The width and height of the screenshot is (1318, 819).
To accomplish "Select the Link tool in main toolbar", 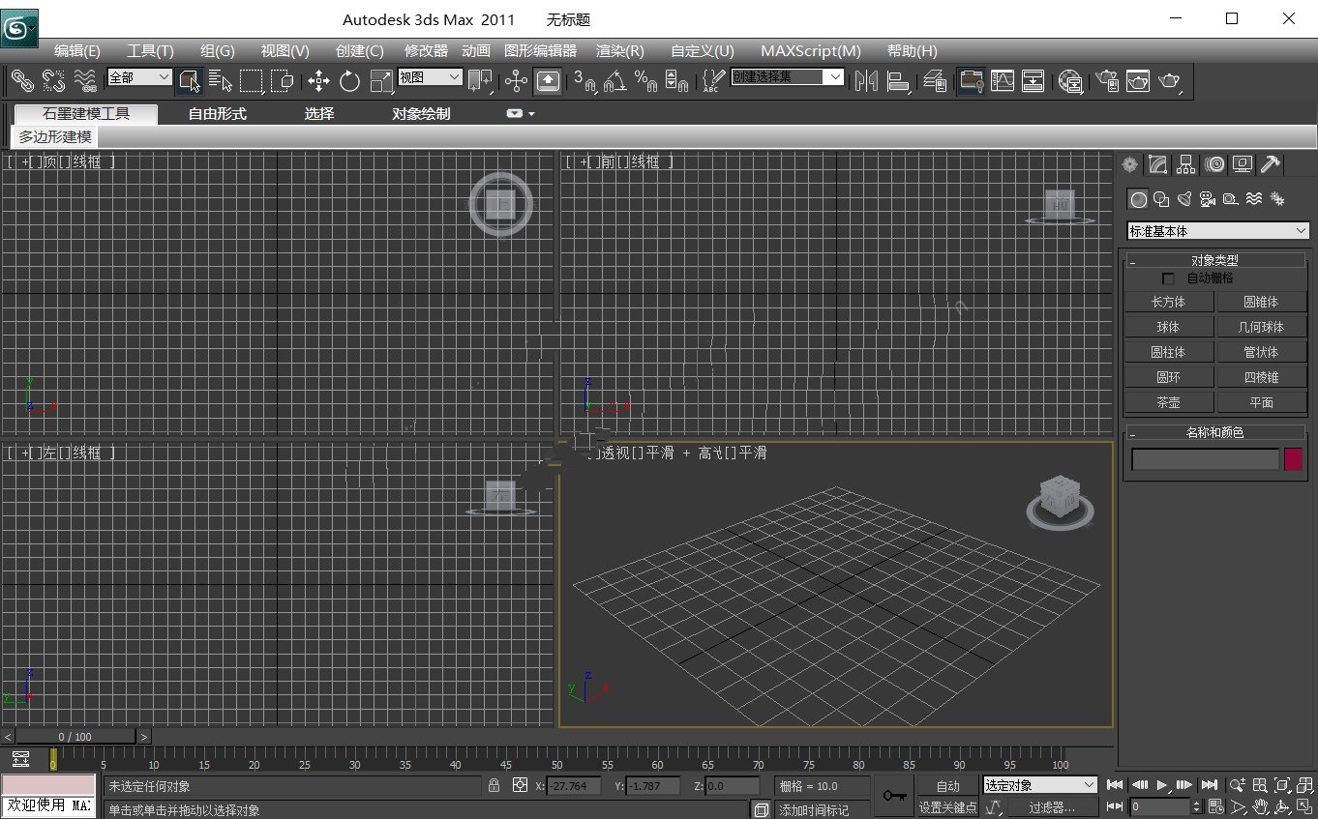I will pos(22,81).
